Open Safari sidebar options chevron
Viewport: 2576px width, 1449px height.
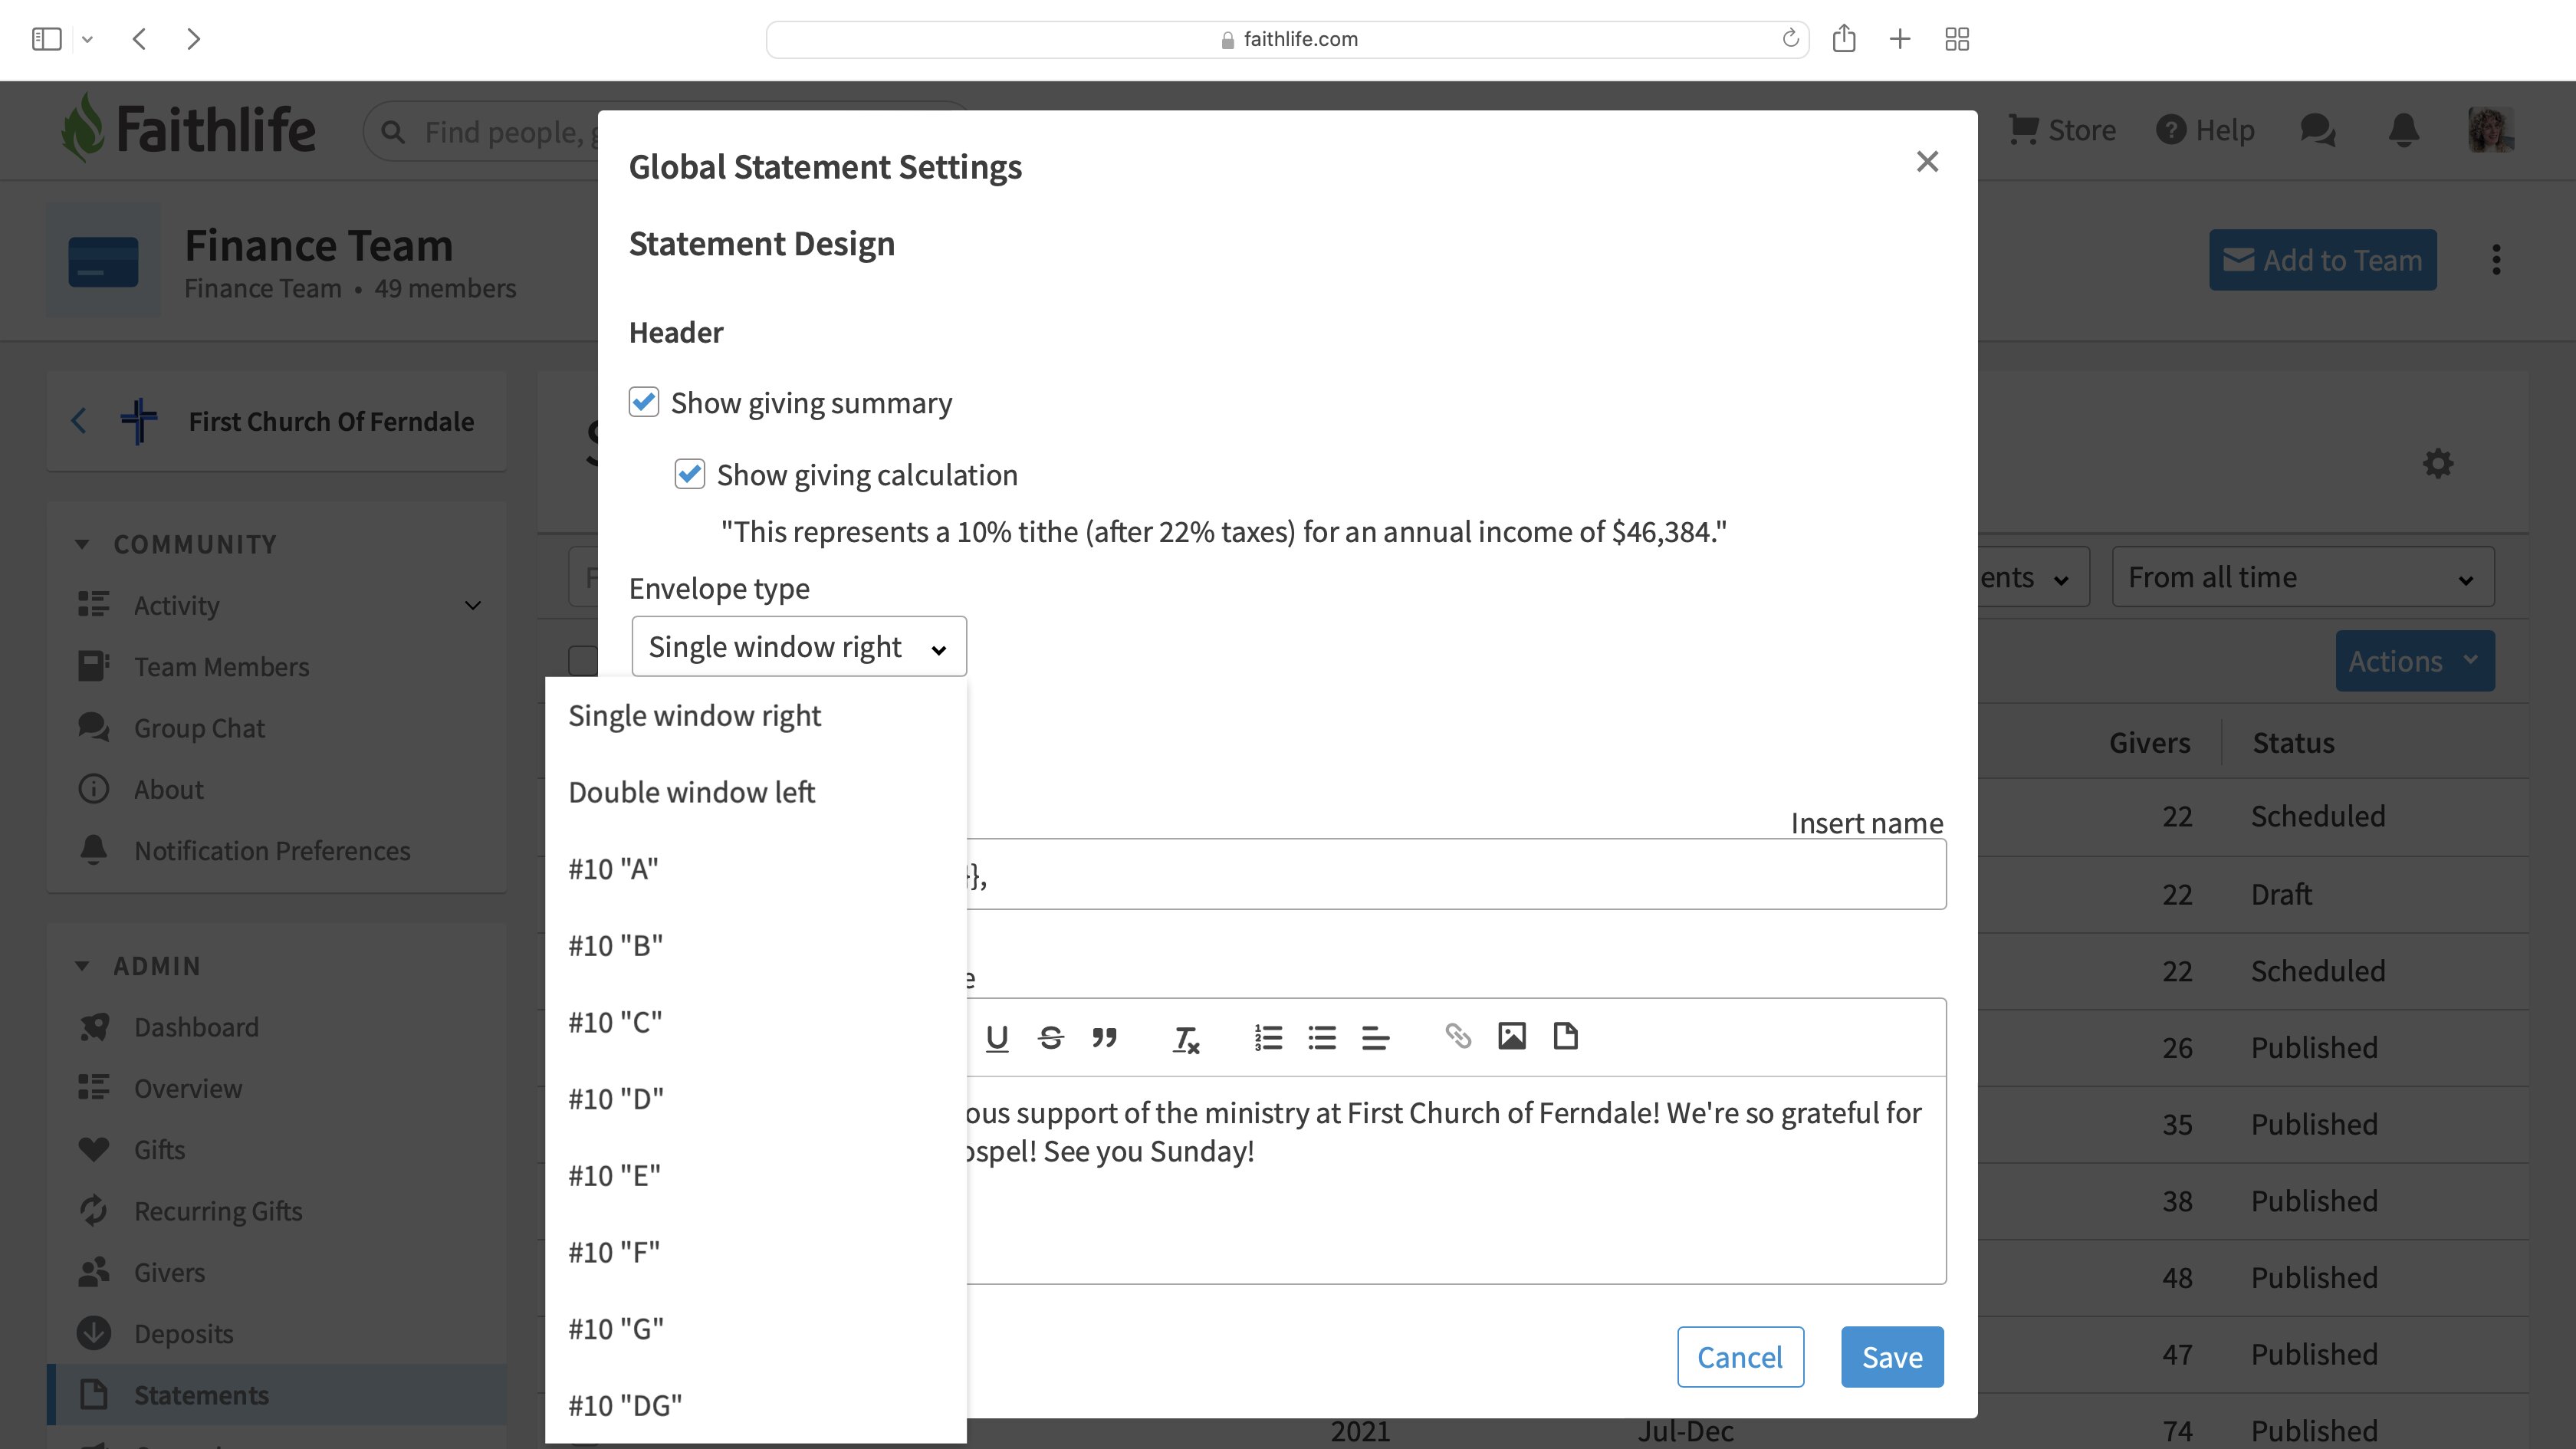[87, 39]
